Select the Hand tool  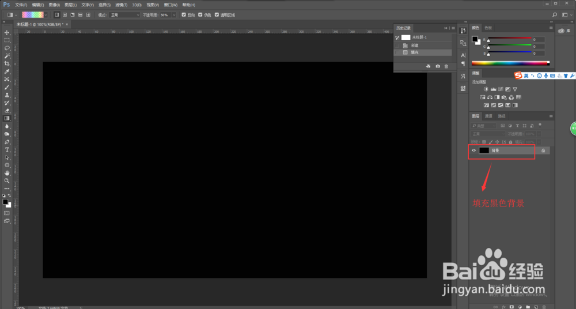tap(6, 173)
